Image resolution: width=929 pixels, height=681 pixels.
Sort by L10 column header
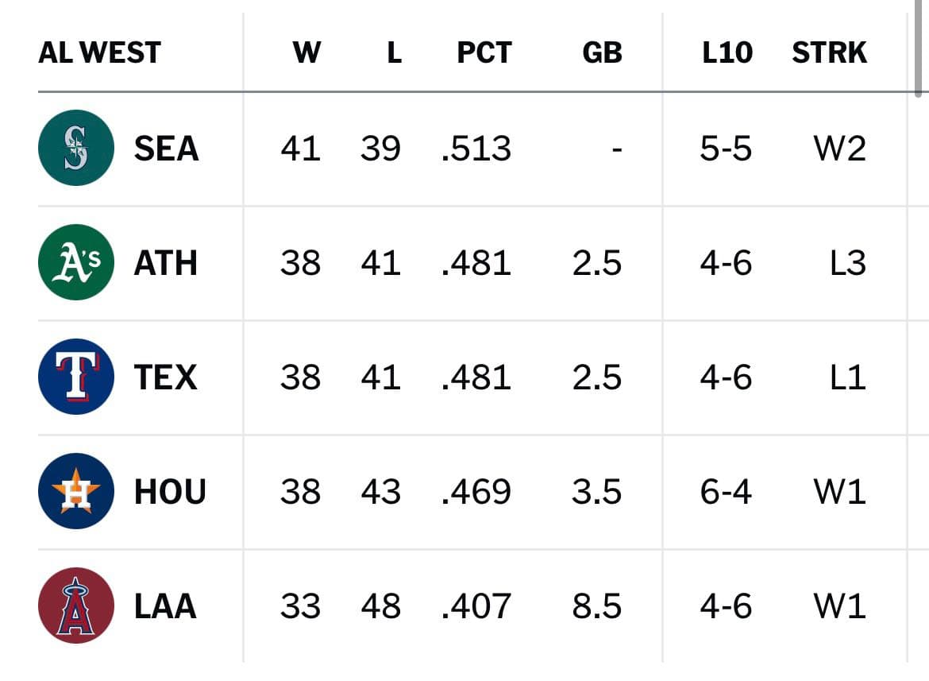727,52
